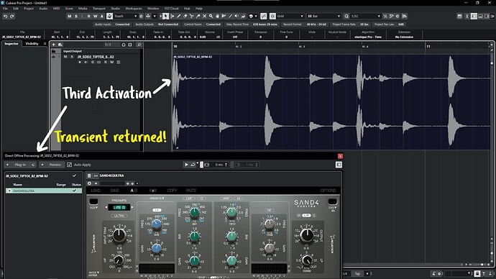The image size is (496, 279).
Task: Click the Undo arrow icon
Action: 5,16
